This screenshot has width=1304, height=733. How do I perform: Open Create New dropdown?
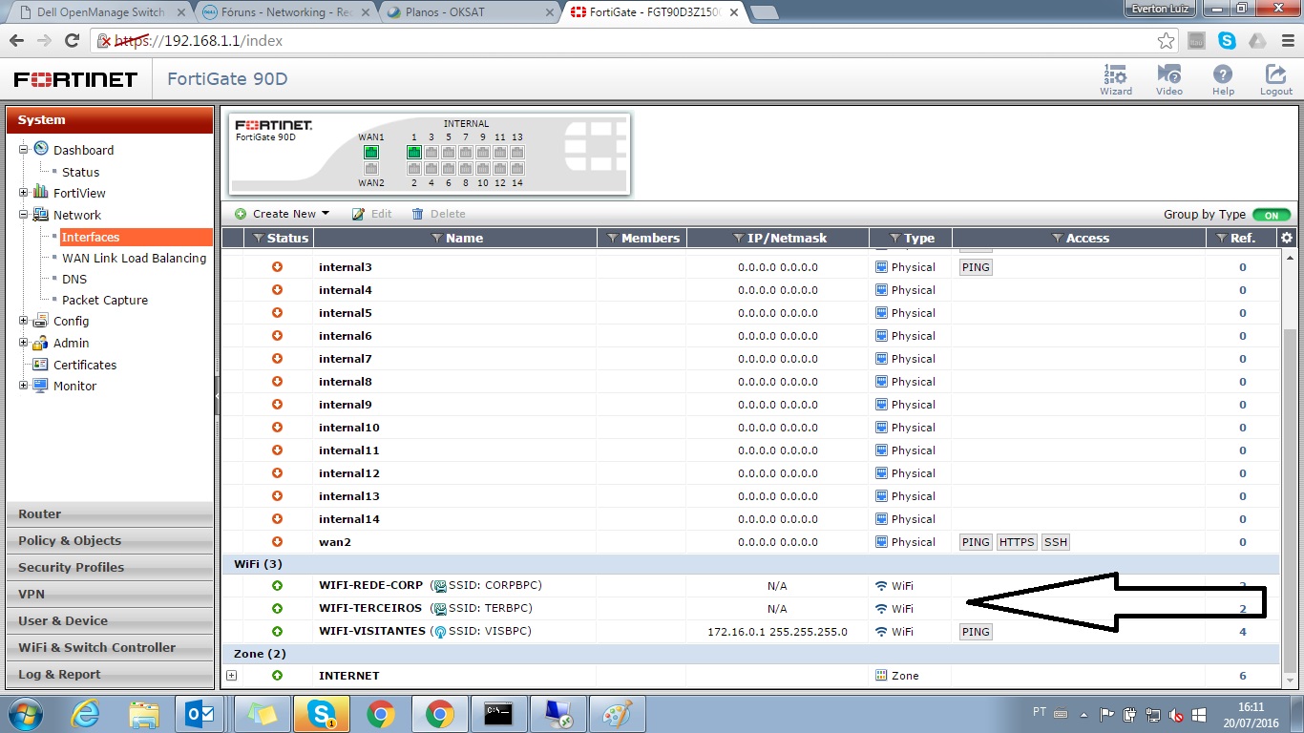pyautogui.click(x=283, y=214)
